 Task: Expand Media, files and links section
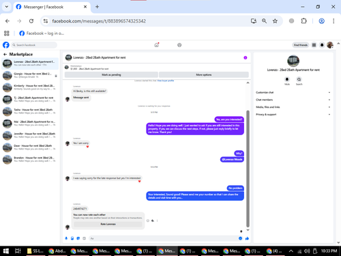[x=293, y=107]
